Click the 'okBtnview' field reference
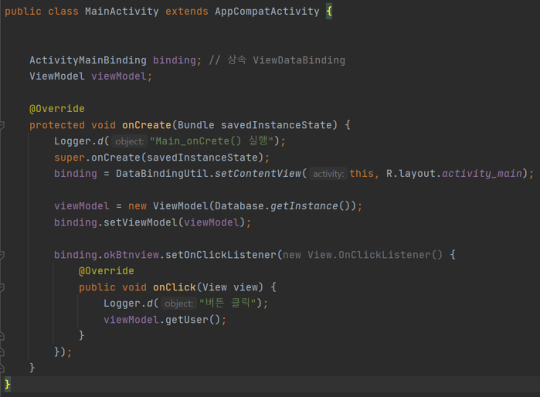540x397 pixels. 131,255
